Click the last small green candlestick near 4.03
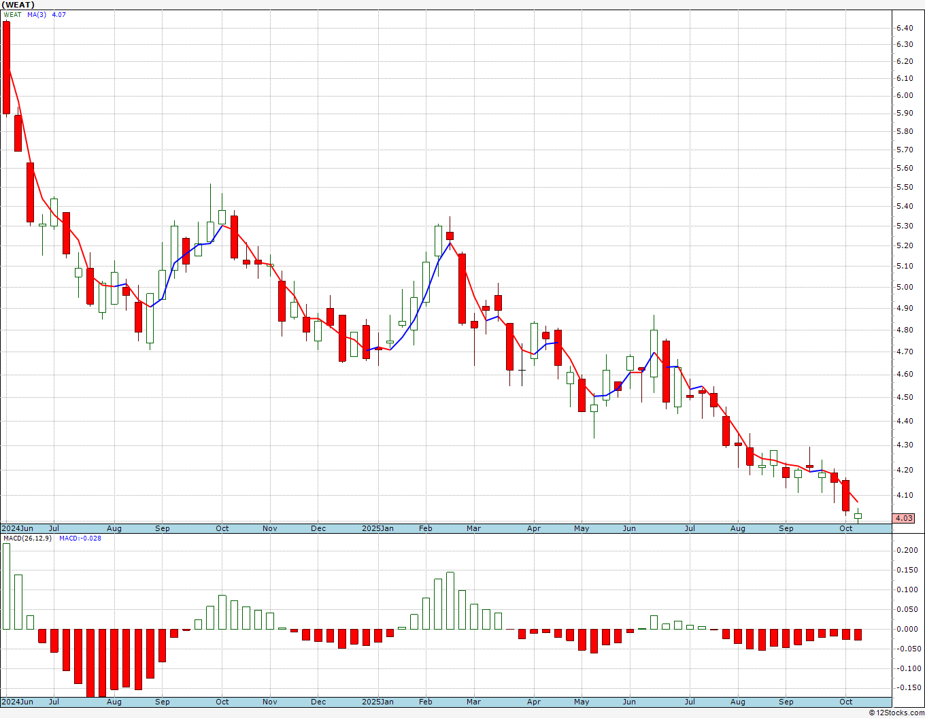Viewport: 925px width, 718px height. click(x=858, y=515)
